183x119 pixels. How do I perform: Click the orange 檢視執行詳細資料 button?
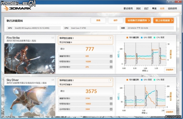(138, 20)
